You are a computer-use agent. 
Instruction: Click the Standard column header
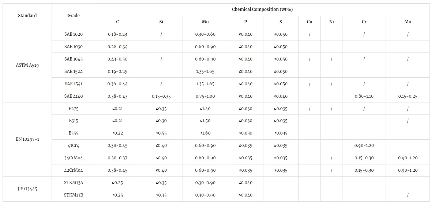coord(27,16)
